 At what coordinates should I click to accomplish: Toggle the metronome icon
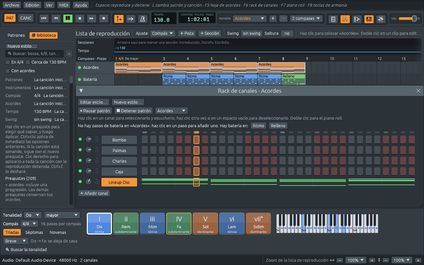143,19
